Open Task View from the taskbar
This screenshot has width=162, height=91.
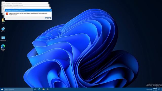pos(35,89)
